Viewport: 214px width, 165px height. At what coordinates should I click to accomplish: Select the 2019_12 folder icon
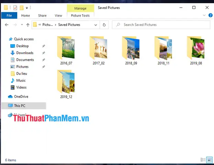[66, 81]
